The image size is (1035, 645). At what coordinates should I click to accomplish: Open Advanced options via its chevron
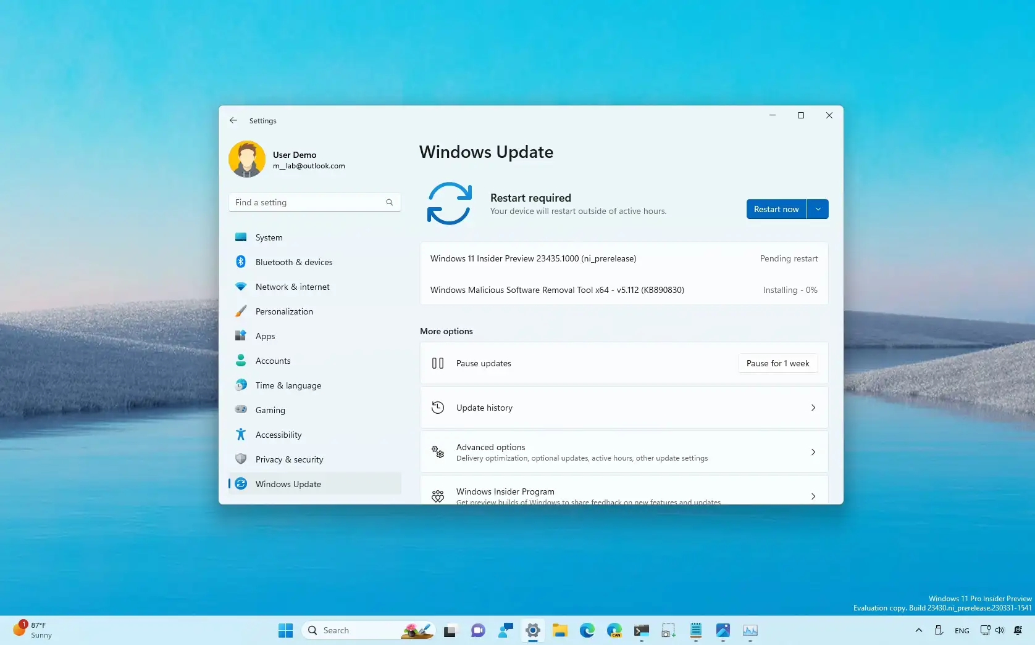813,452
